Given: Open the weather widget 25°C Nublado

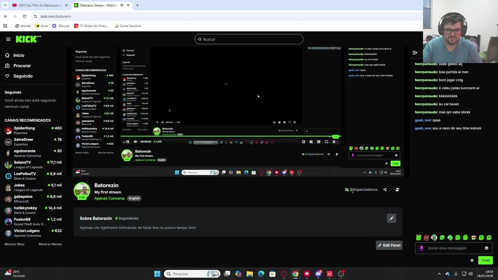Looking at the screenshot, I should tap(15, 273).
